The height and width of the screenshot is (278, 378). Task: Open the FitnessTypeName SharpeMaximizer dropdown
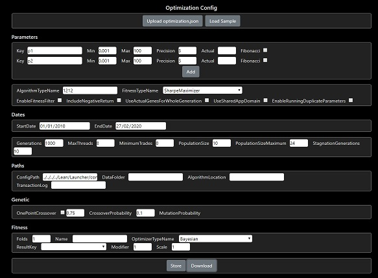point(202,91)
